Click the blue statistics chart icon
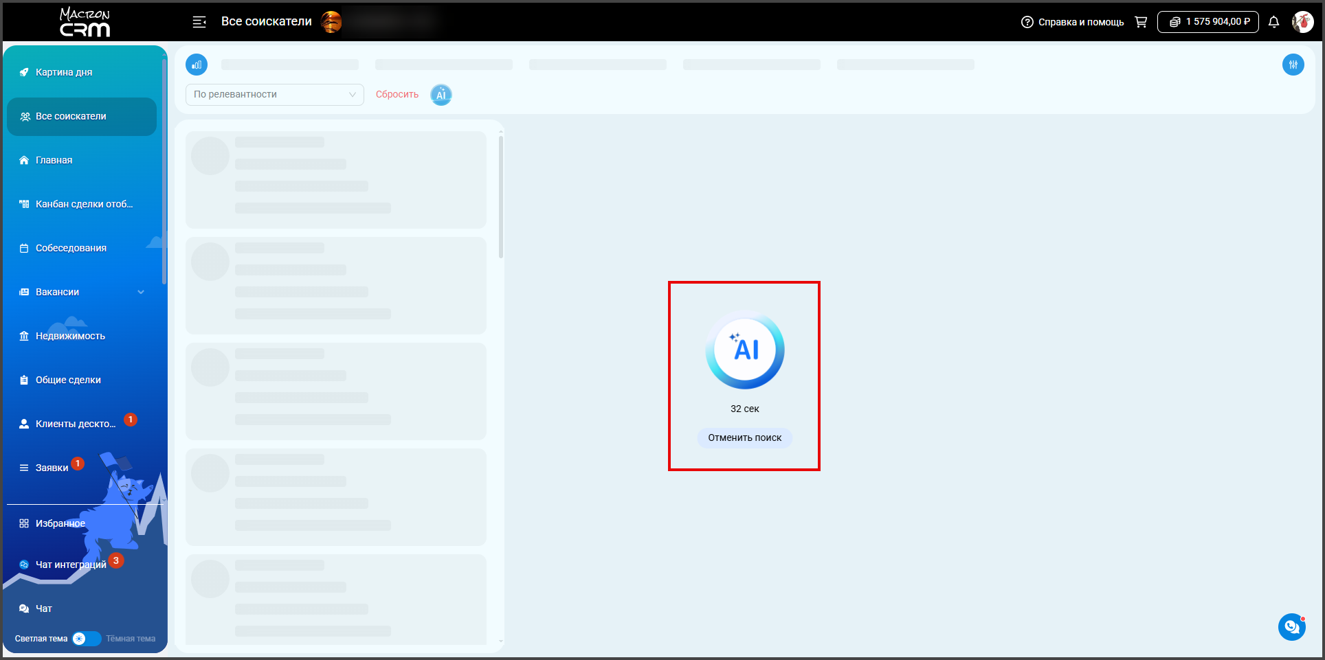Screen dimensions: 1325x660 pos(197,65)
